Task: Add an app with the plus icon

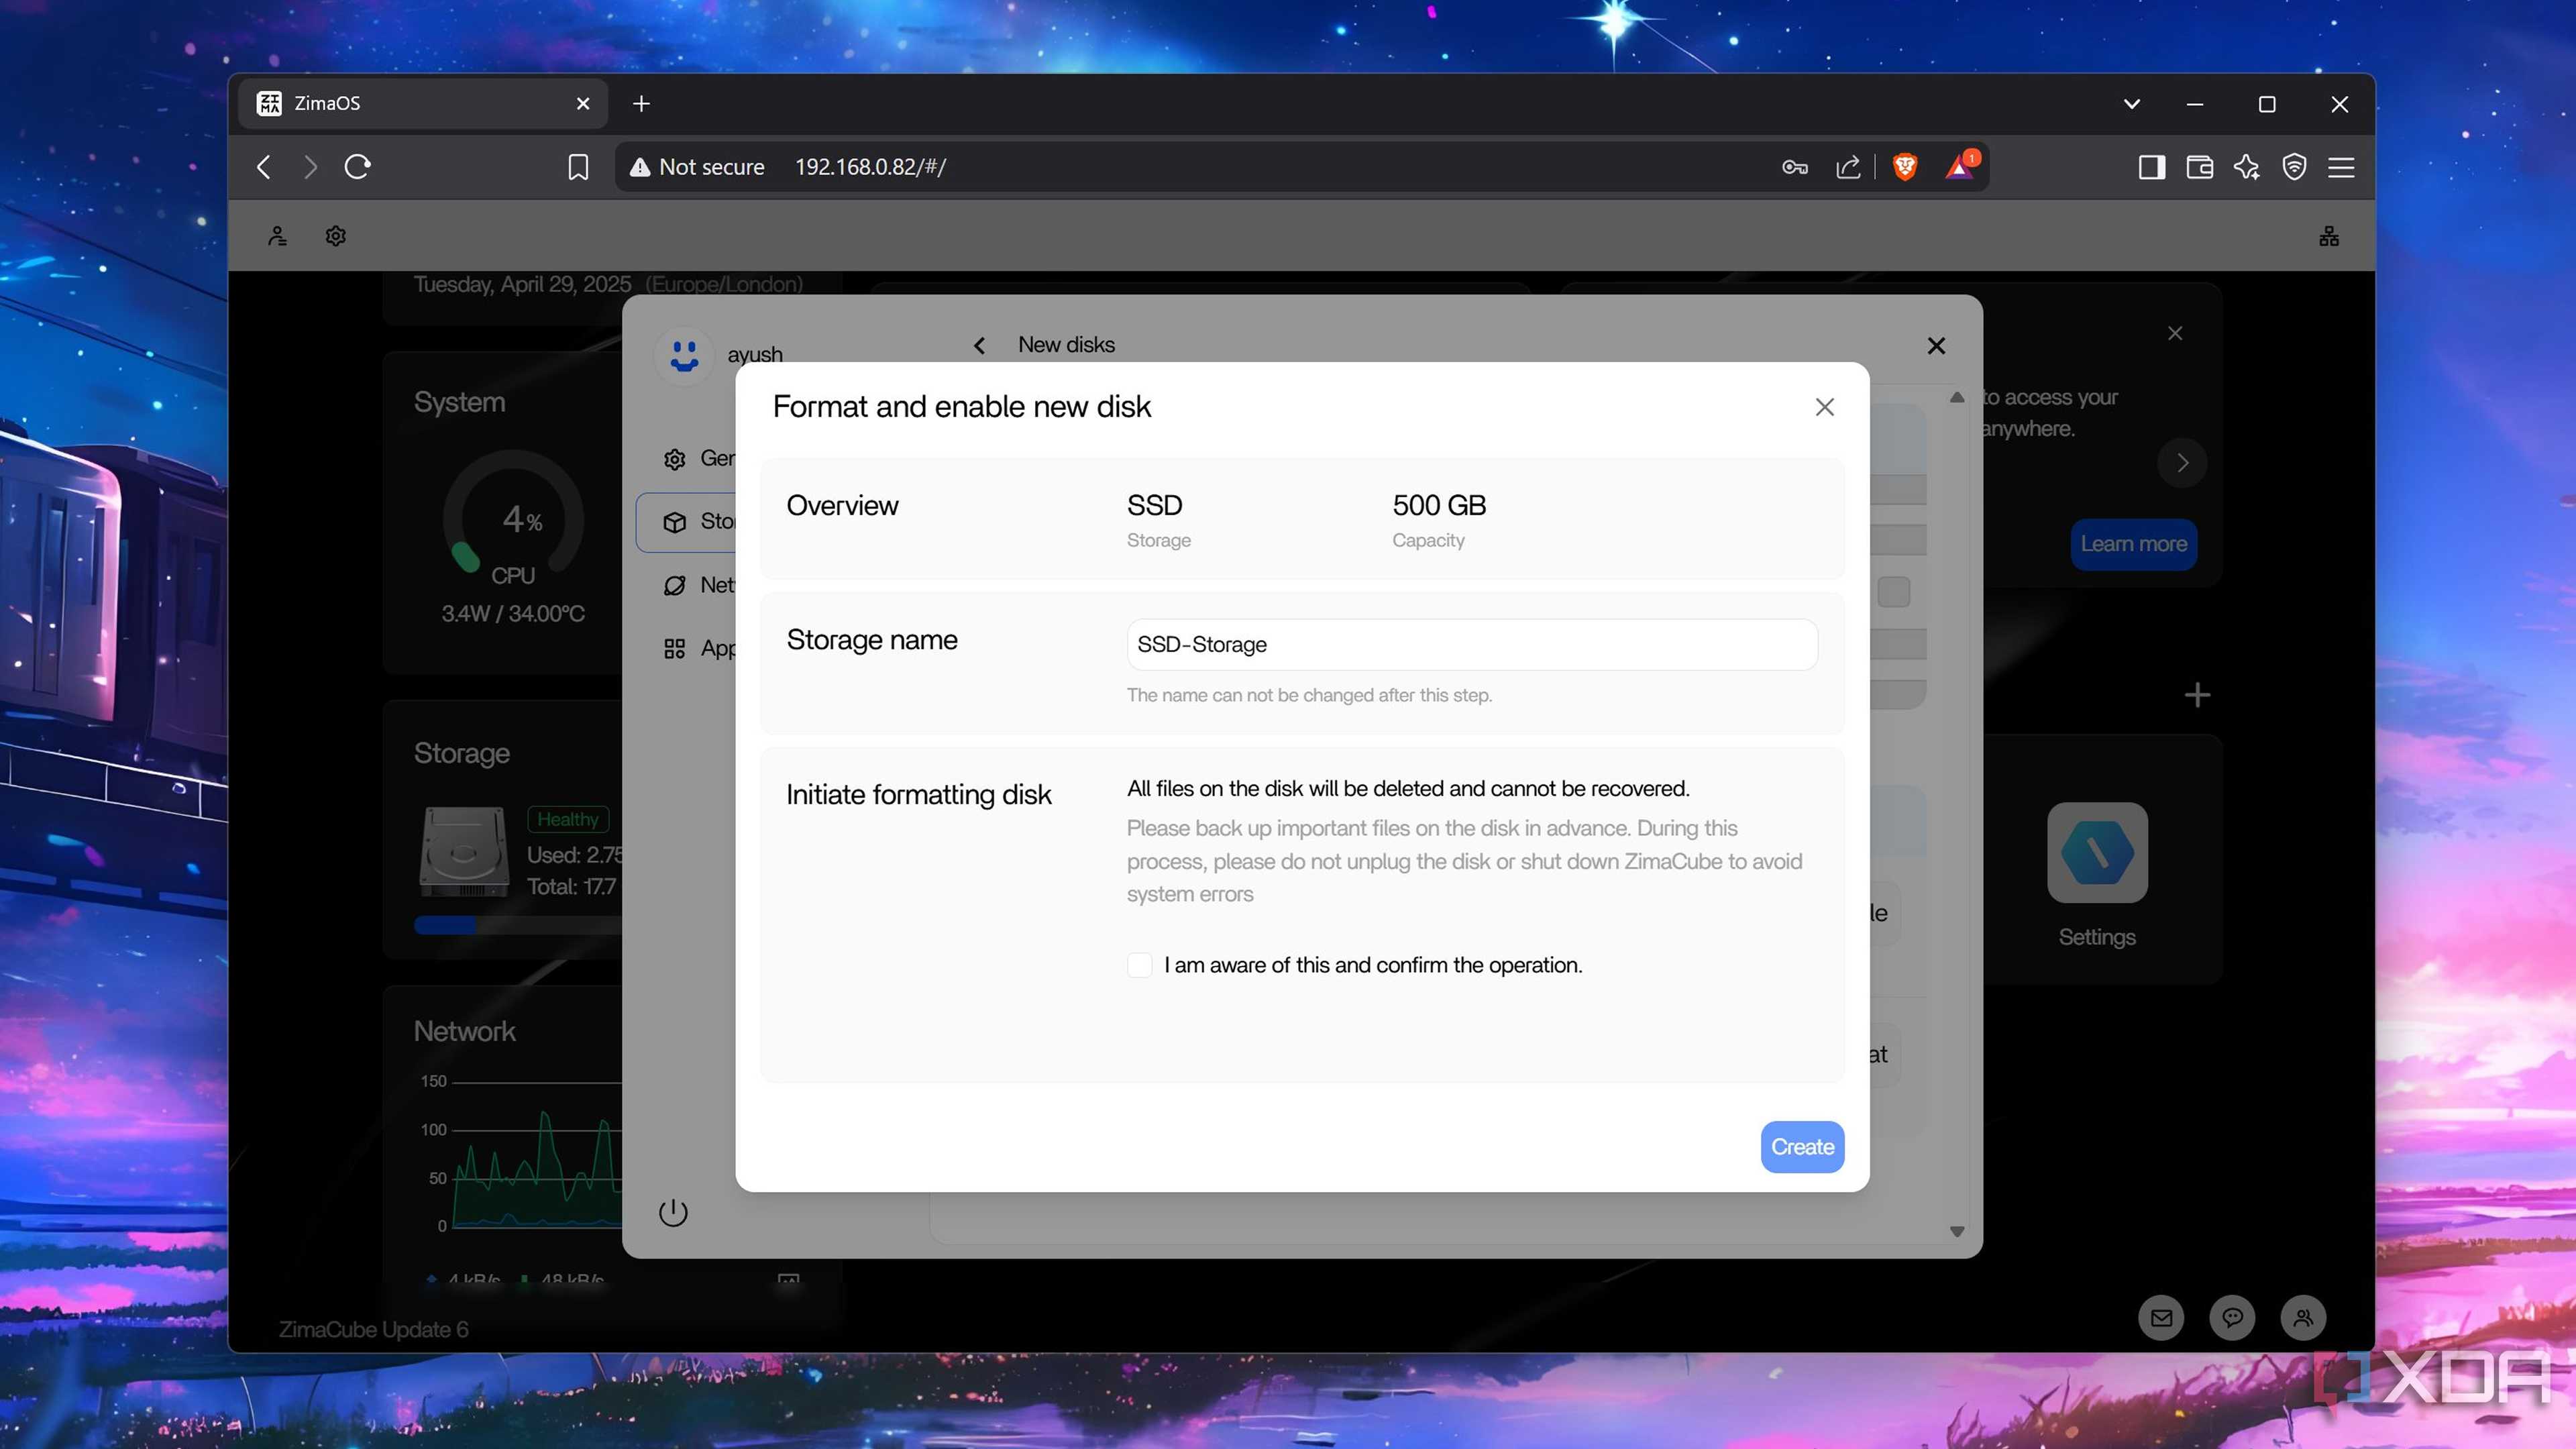Action: click(x=2197, y=695)
